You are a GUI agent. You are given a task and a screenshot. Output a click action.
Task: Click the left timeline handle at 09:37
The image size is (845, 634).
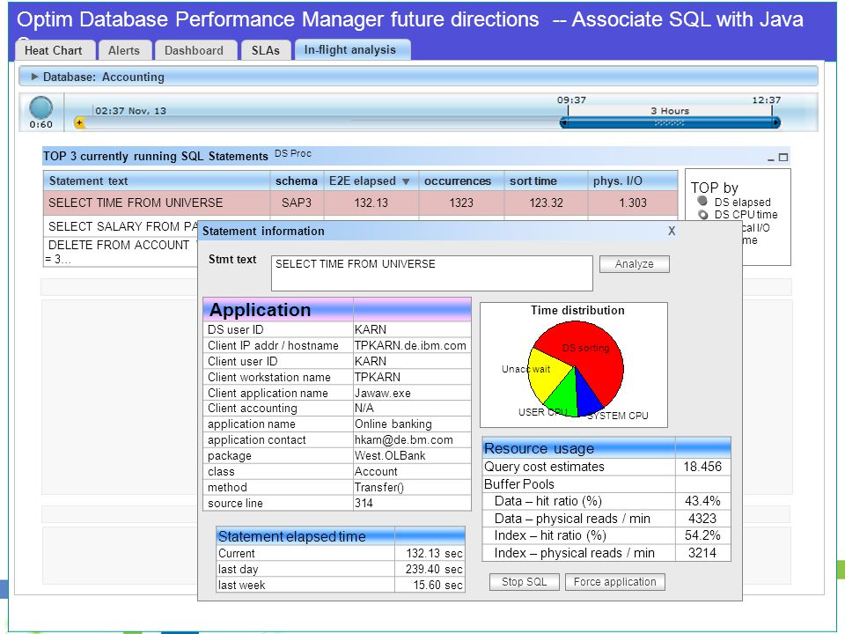point(563,123)
